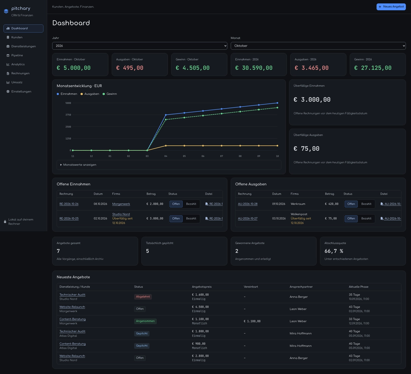Click the plus icon on Neues Angebot

point(380,7)
